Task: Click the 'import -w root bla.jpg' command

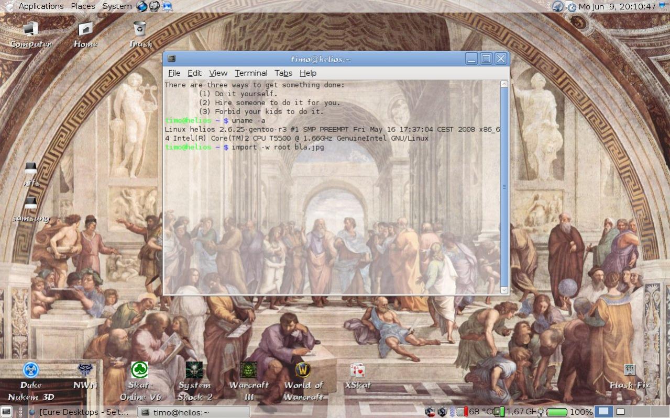Action: [x=278, y=147]
